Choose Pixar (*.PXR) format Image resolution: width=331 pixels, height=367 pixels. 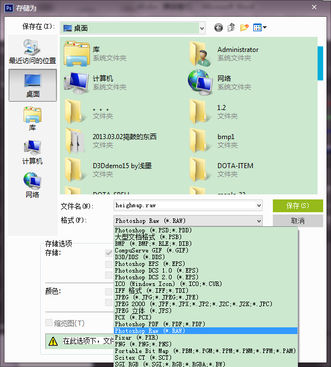click(206, 337)
